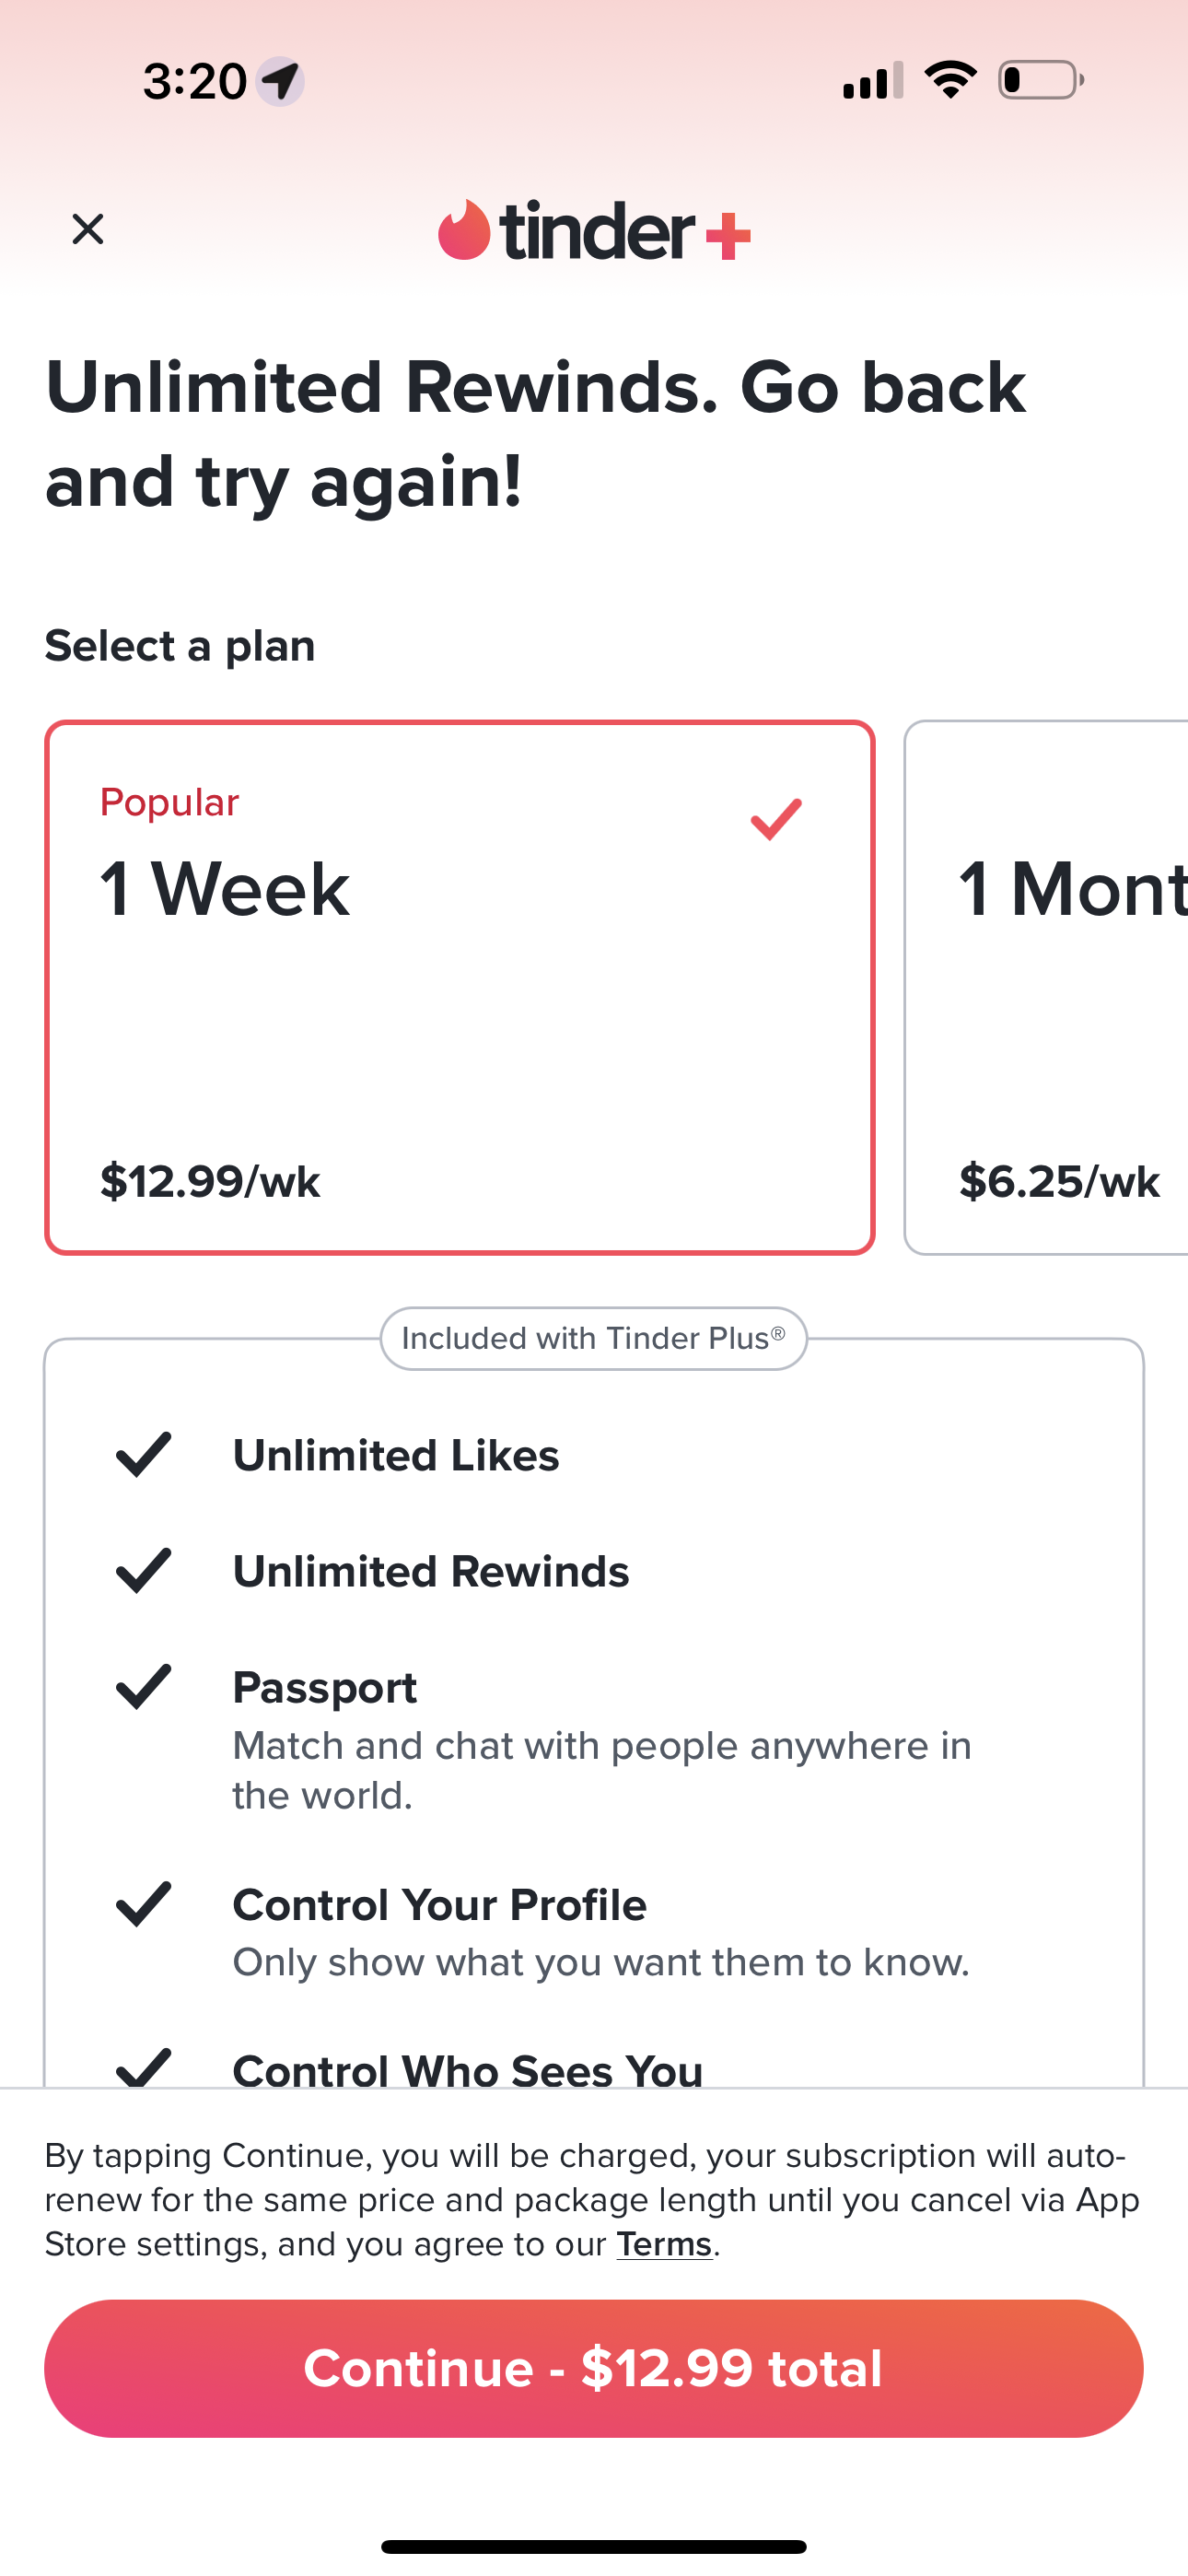Viewport: 1188px width, 2576px height.
Task: Tap the location arrow in status bar
Action: 281,80
